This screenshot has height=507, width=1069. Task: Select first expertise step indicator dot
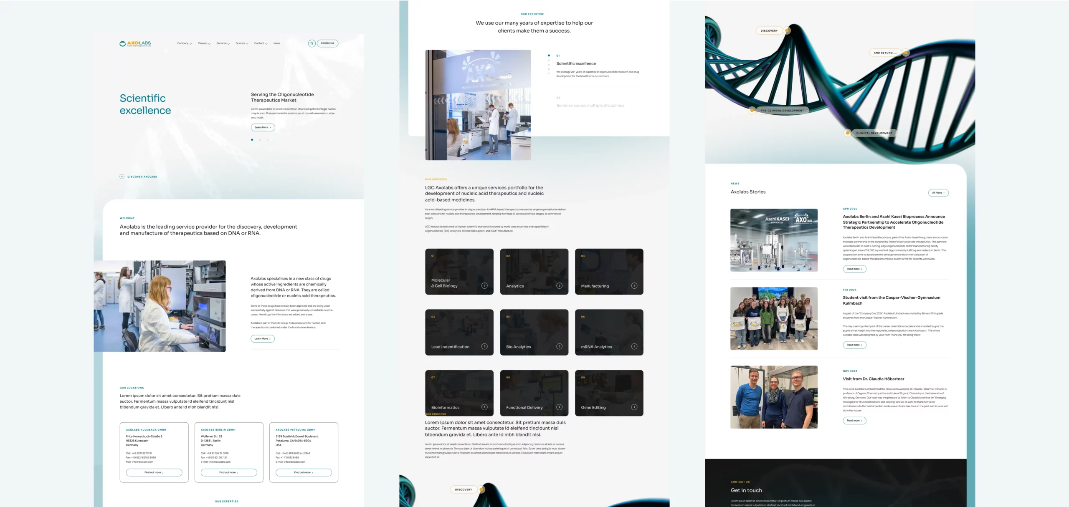tap(549, 55)
